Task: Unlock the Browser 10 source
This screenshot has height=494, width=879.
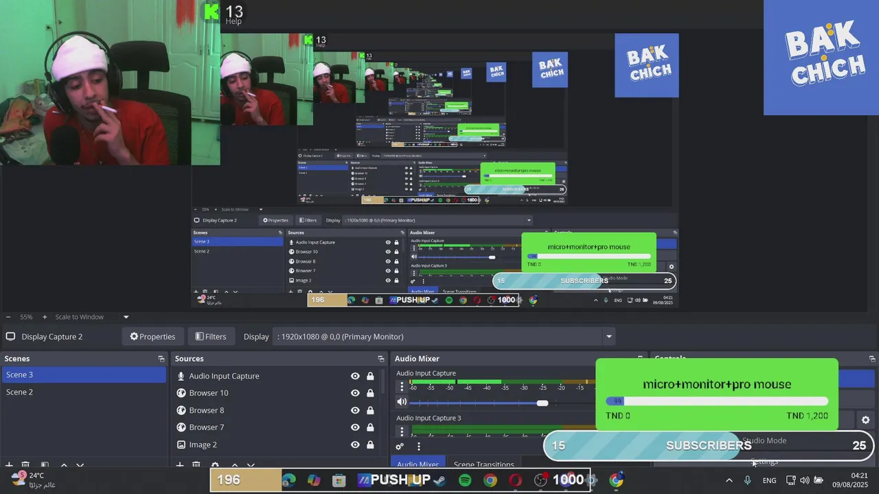Action: click(x=370, y=393)
